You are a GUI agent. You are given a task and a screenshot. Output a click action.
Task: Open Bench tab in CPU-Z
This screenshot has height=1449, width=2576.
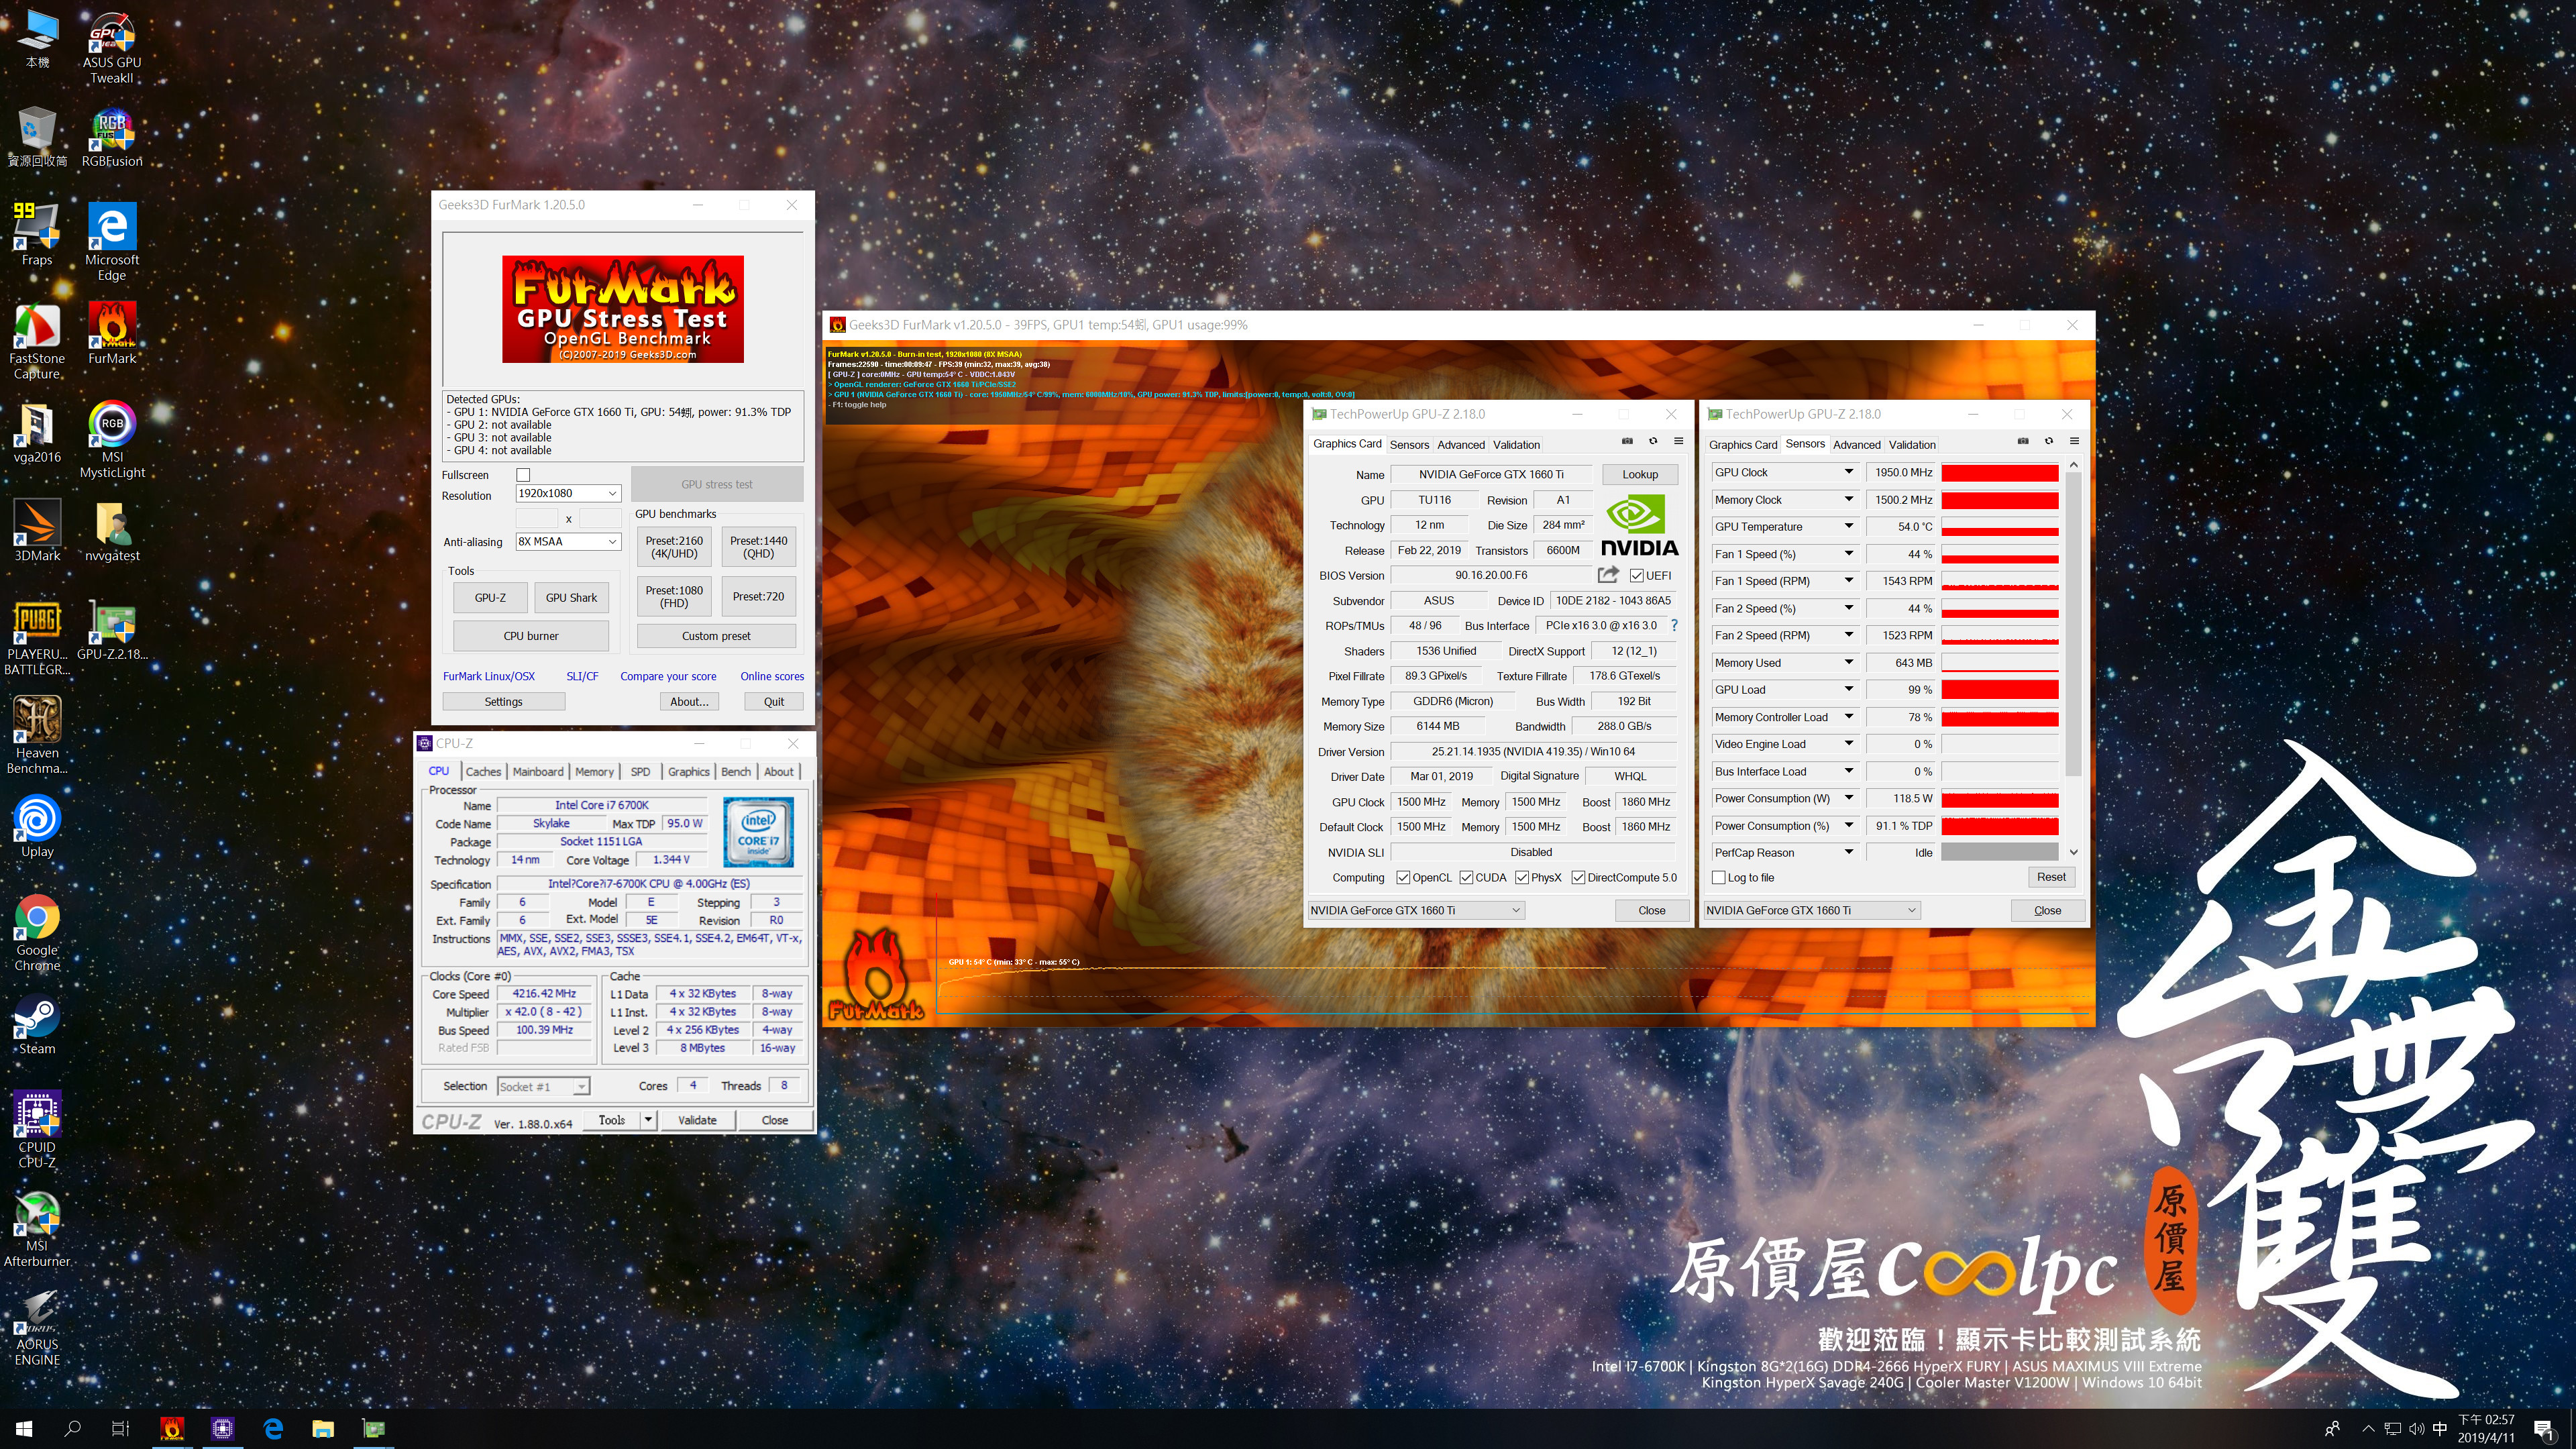[736, 771]
